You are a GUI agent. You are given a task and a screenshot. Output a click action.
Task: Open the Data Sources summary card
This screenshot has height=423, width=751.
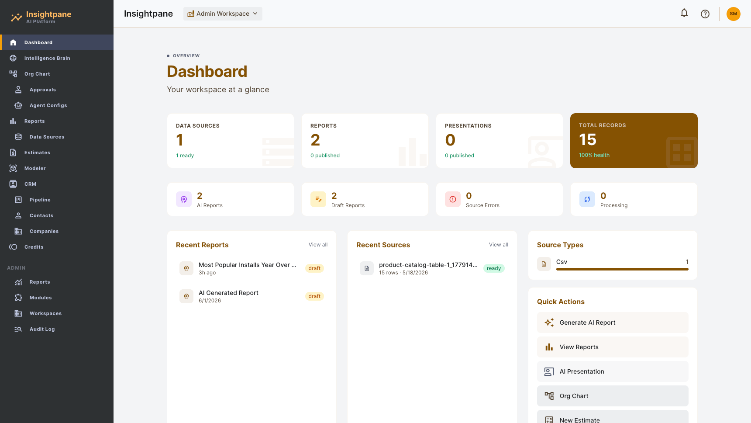(231, 141)
